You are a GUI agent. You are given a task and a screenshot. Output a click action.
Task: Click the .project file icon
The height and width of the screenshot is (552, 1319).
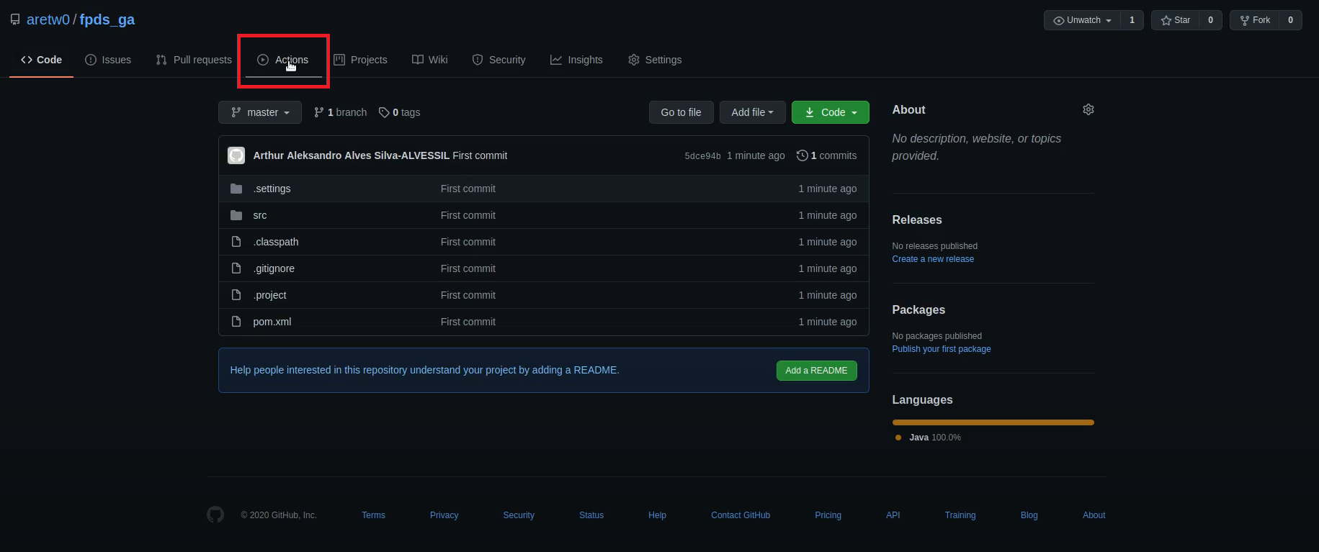236,295
